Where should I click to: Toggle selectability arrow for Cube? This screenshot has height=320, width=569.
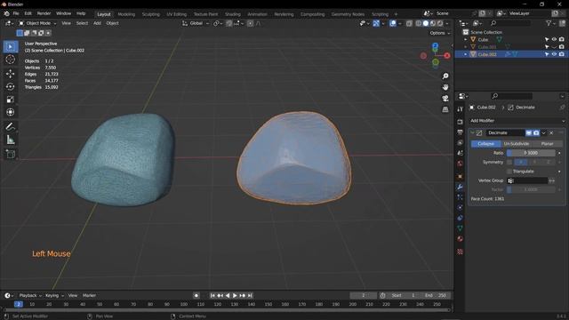click(x=547, y=39)
